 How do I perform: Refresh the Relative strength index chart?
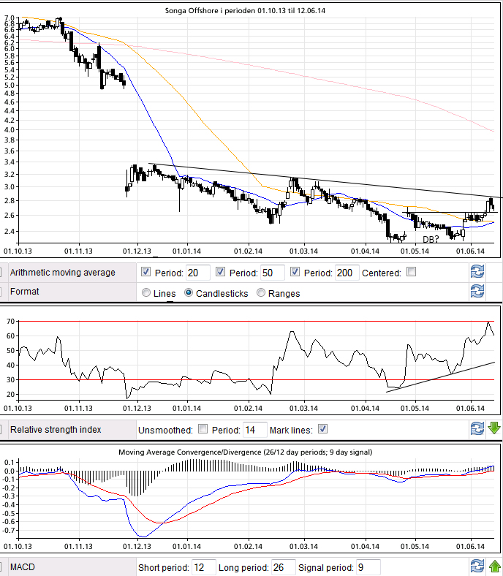477,429
